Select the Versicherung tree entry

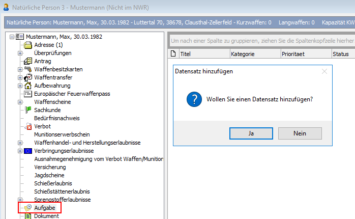click(x=50, y=167)
